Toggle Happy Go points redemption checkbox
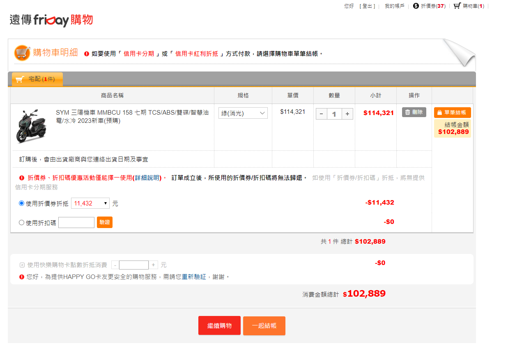This screenshot has height=355, width=508. click(x=22, y=265)
